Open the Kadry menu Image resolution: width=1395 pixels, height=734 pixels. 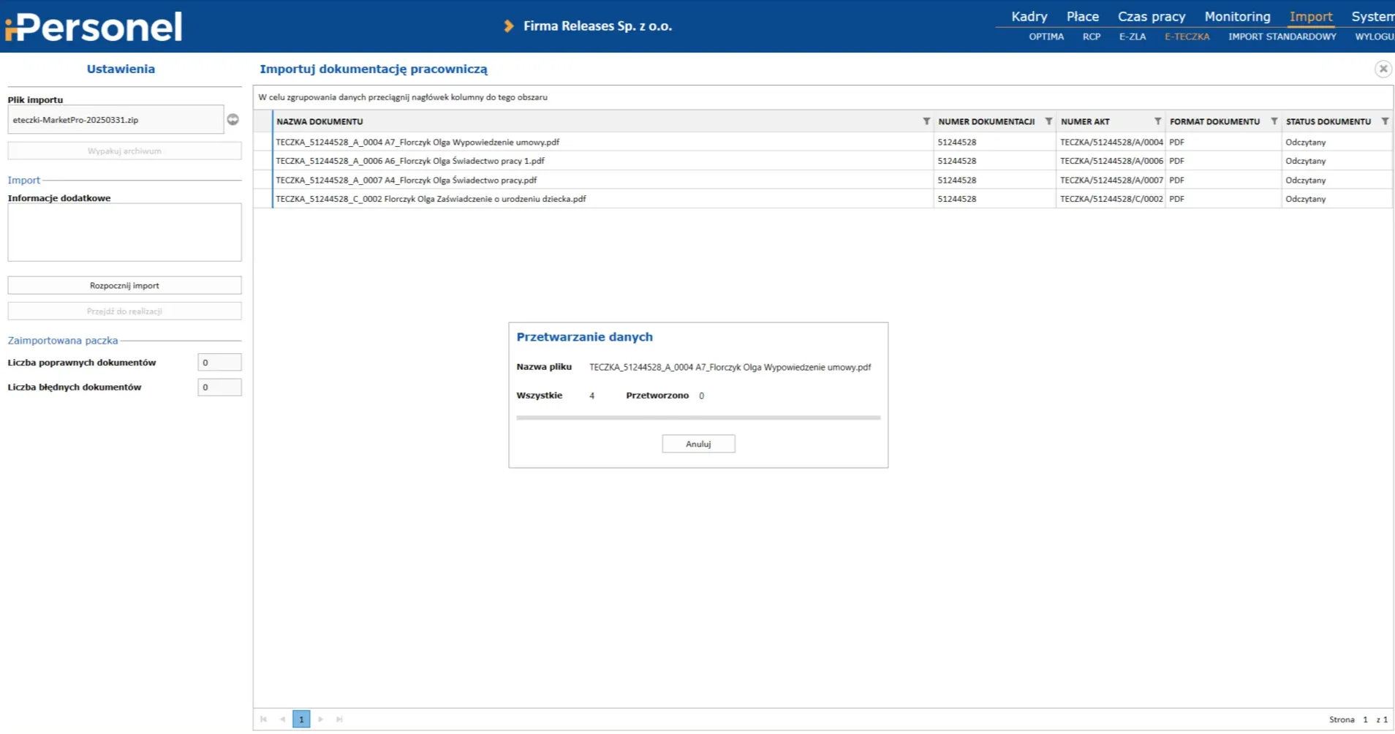click(1029, 16)
